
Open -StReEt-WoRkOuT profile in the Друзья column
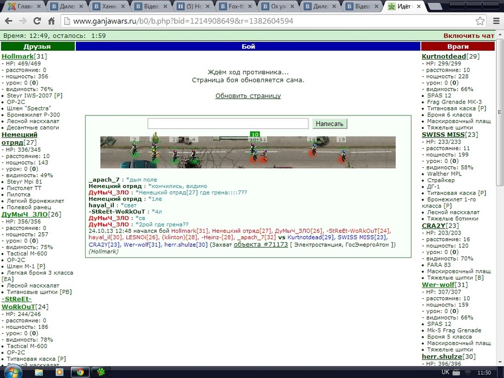point(18,303)
